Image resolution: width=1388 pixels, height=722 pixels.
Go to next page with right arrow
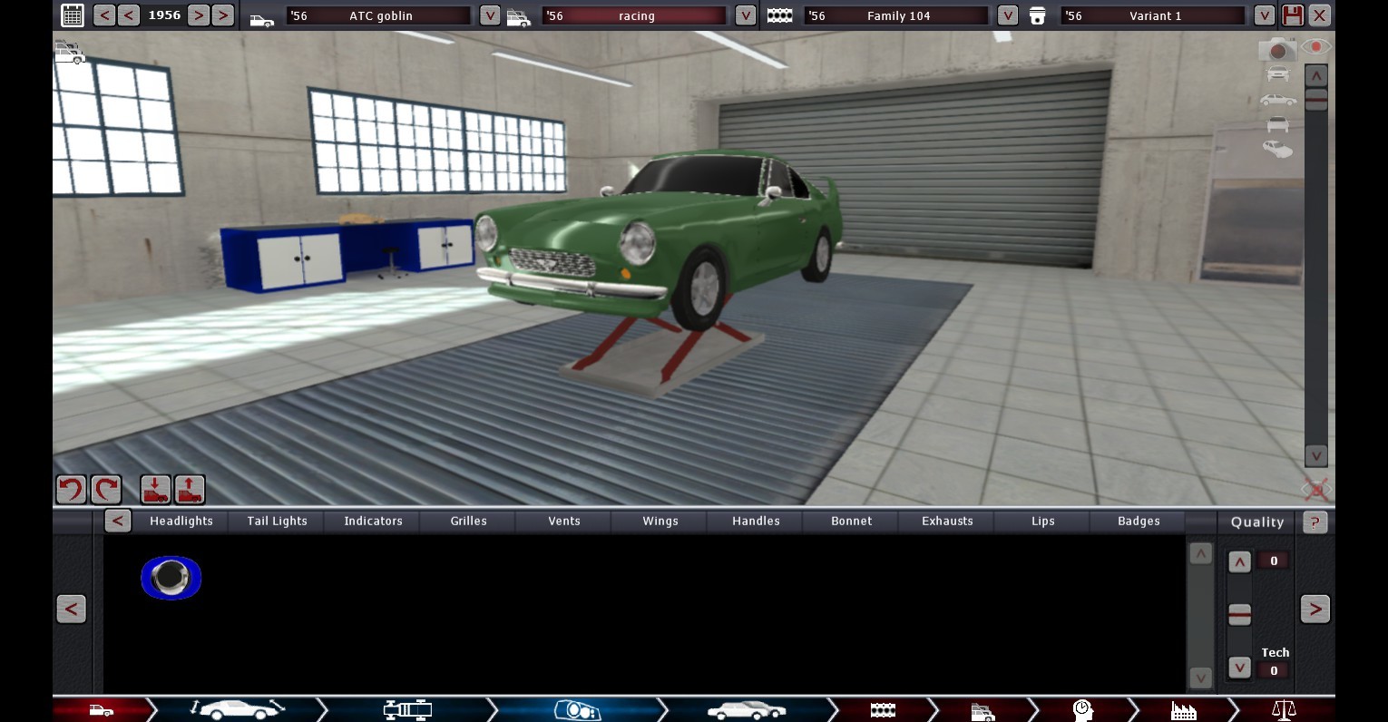coord(1315,610)
